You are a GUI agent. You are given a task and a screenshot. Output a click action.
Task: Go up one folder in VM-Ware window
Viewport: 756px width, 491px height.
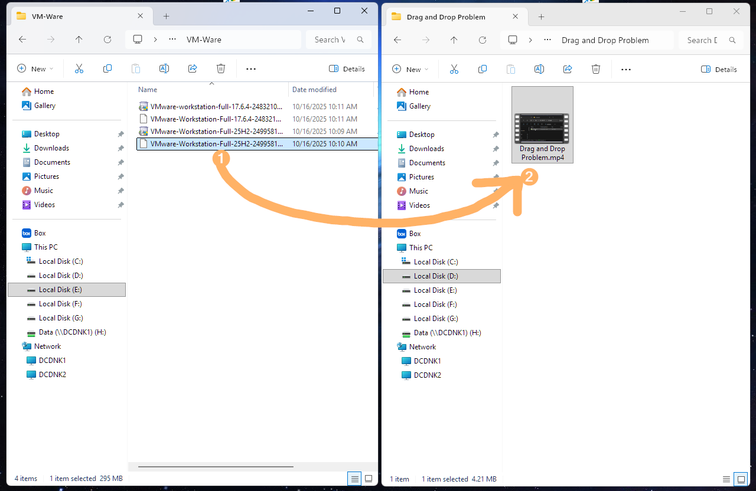tap(79, 40)
